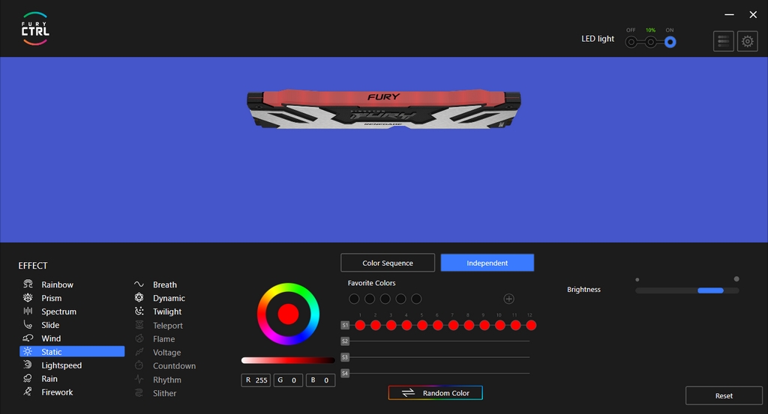The image size is (768, 414).
Task: Set LED light to 10%
Action: point(650,43)
